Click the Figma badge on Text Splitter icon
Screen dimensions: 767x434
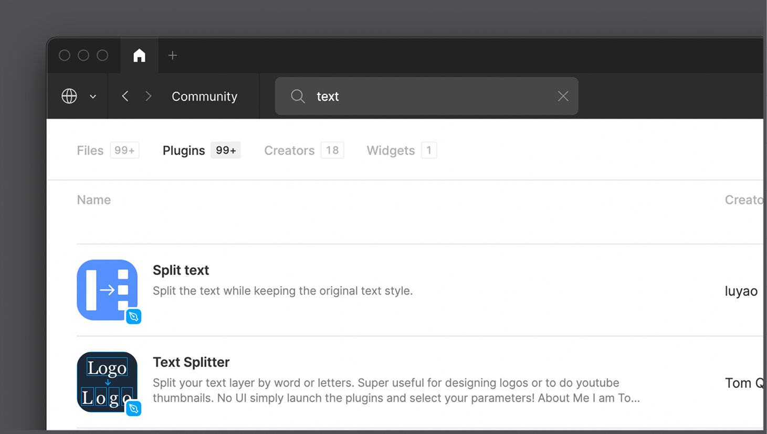click(x=134, y=408)
